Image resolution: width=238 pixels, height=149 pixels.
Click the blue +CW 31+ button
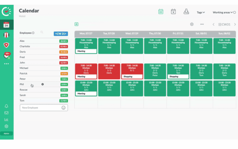click(x=61, y=33)
